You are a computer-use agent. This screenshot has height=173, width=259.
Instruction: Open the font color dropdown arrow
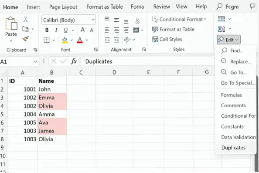coord(87,40)
